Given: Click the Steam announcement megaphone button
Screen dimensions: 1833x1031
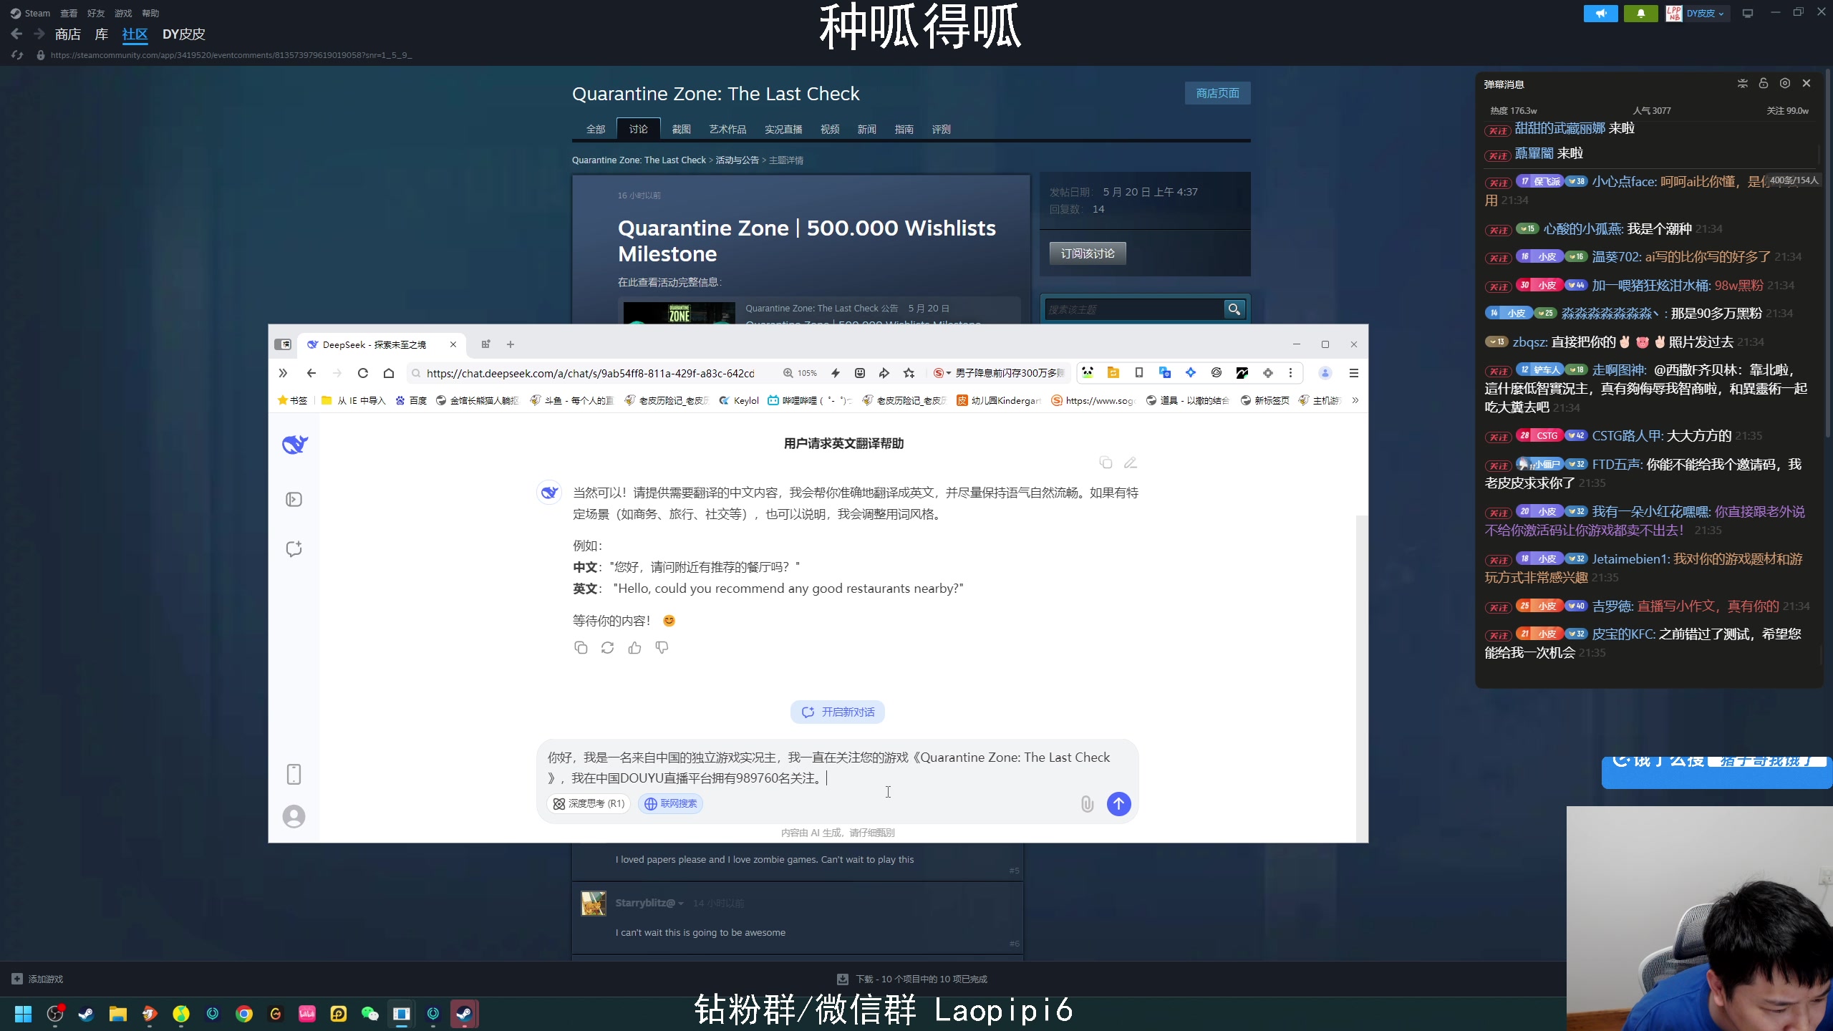Looking at the screenshot, I should 1600,13.
